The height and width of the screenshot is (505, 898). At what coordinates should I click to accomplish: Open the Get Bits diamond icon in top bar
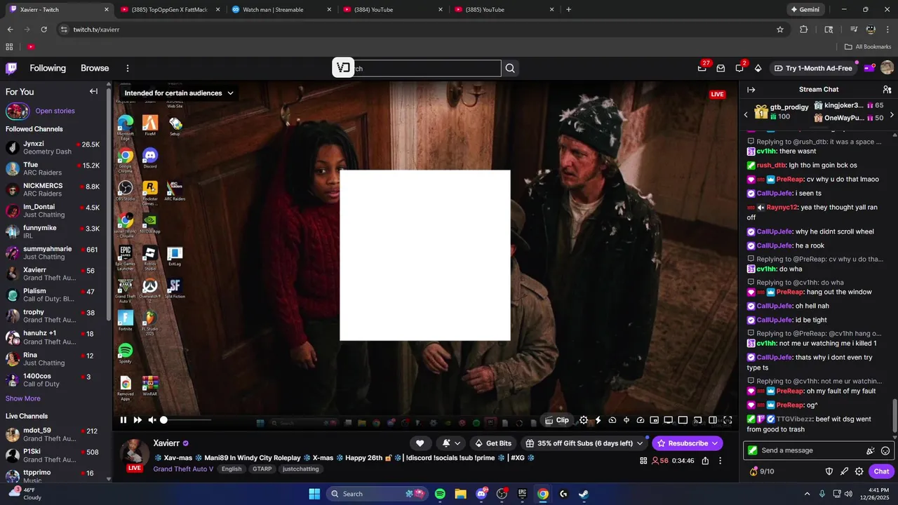click(x=758, y=68)
